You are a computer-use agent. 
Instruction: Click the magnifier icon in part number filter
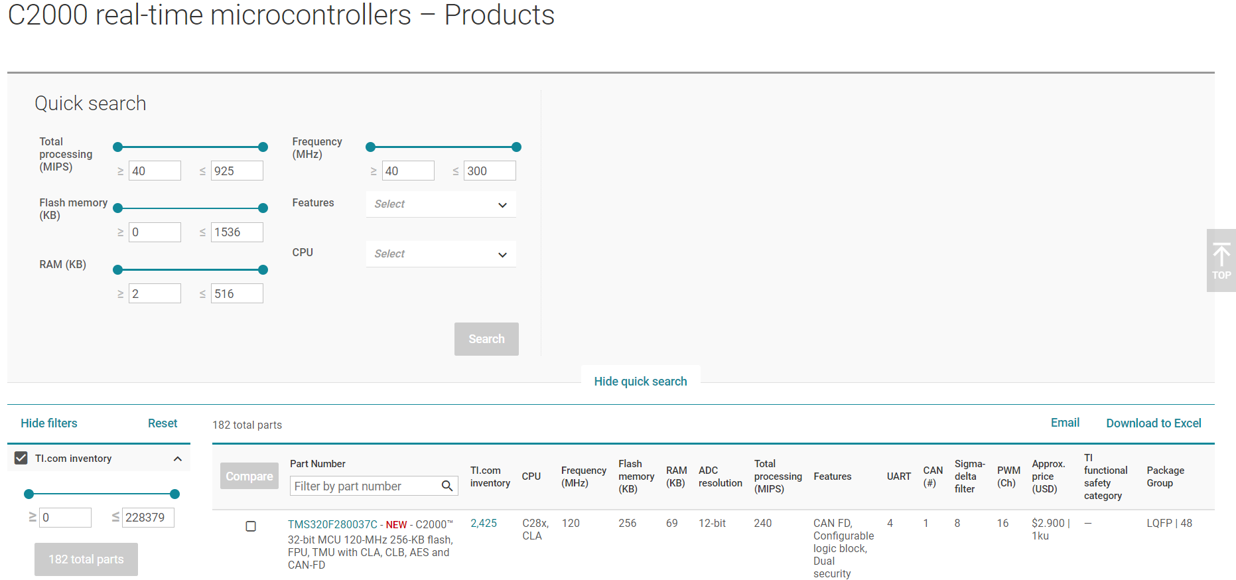pyautogui.click(x=447, y=486)
